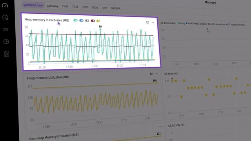Click the GC time dot labeled 4

coord(172,81)
